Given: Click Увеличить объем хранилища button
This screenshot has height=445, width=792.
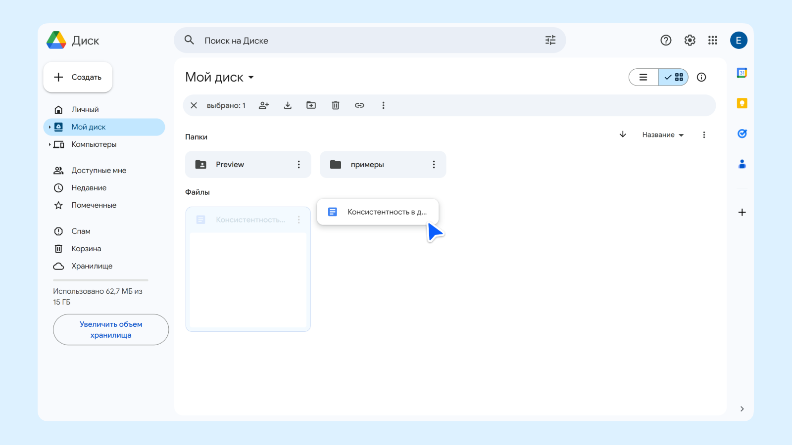Looking at the screenshot, I should (110, 329).
